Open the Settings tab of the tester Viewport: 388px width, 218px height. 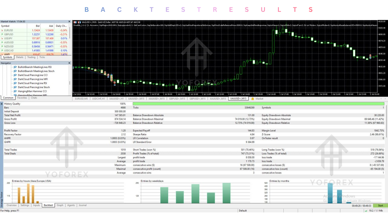25,205
